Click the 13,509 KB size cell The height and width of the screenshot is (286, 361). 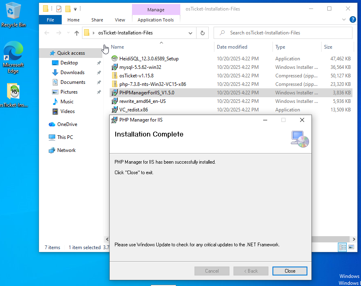(x=340, y=109)
